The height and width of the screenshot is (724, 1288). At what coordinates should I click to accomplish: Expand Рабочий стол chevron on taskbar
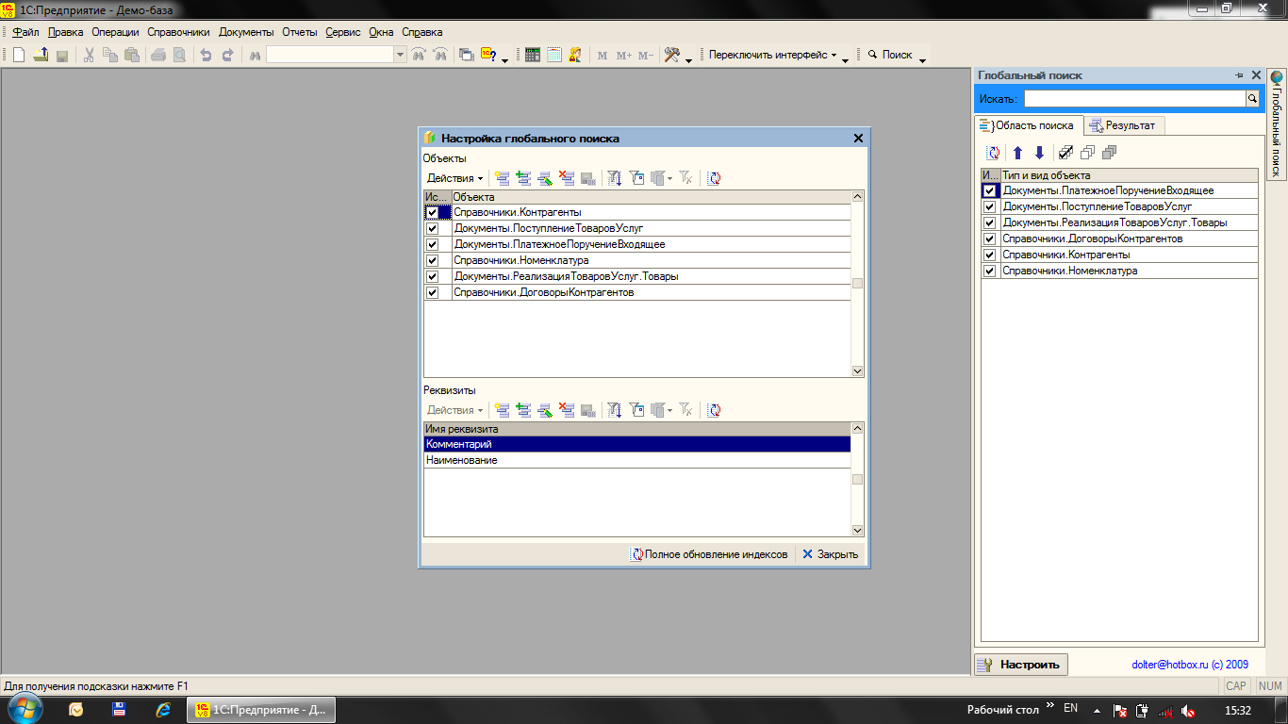point(1050,706)
